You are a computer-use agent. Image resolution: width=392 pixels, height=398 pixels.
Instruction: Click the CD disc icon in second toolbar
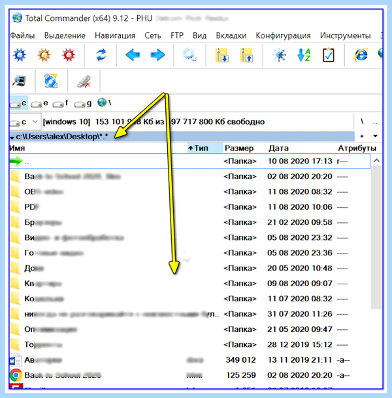pyautogui.click(x=51, y=81)
